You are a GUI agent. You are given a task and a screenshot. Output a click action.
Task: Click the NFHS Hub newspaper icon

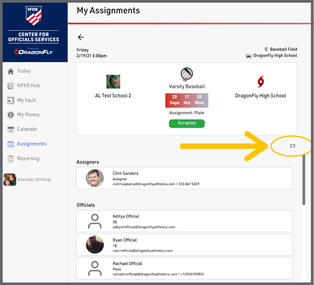[x=11, y=86]
